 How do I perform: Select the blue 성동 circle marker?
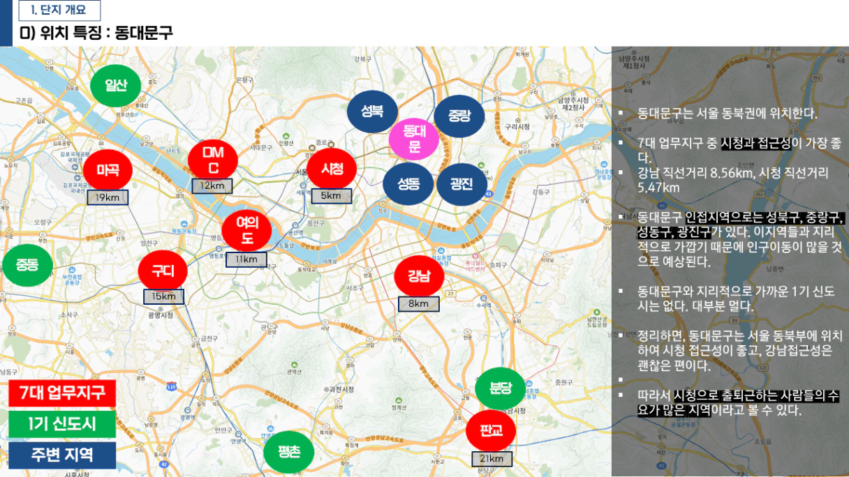point(408,184)
